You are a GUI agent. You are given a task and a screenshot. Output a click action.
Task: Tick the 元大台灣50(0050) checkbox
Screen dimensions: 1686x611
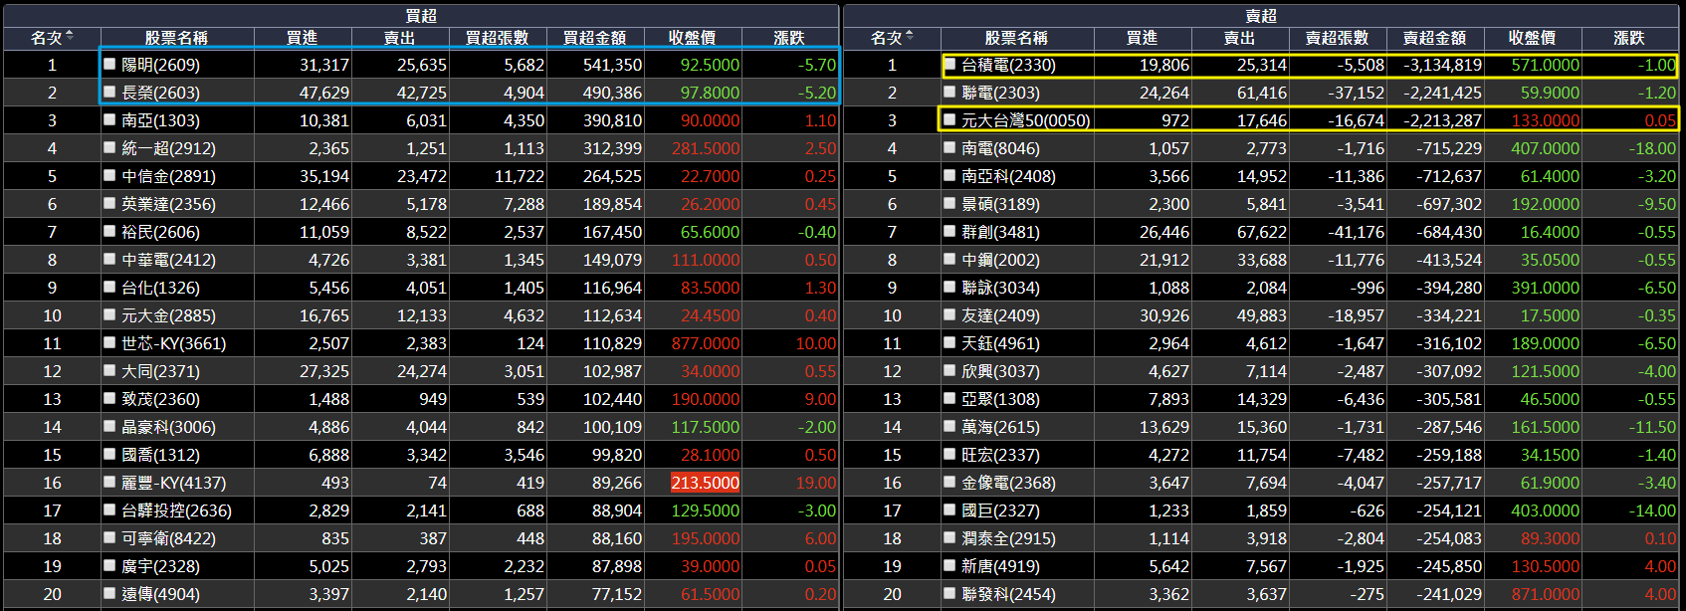(x=950, y=120)
